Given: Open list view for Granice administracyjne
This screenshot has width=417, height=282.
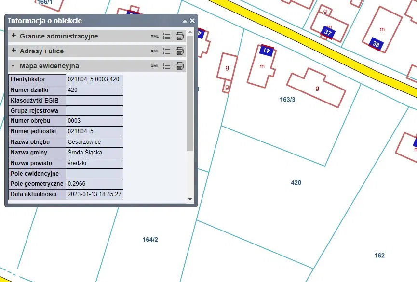Looking at the screenshot, I should pos(167,36).
